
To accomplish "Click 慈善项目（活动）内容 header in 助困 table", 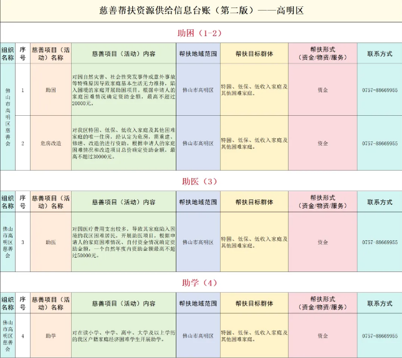I will pyautogui.click(x=124, y=54).
